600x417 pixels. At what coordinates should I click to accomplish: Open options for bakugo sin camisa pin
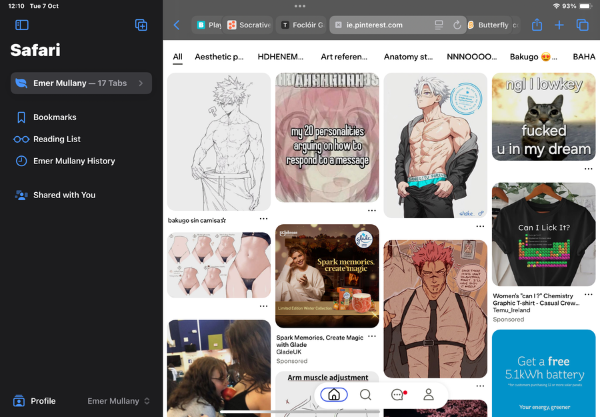coord(263,219)
